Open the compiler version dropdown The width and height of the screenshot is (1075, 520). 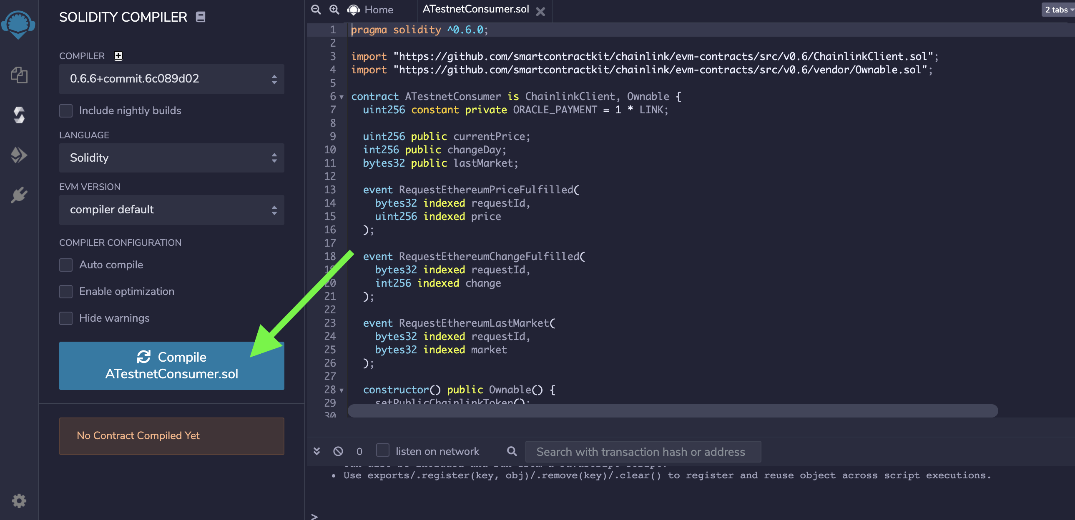pos(171,79)
